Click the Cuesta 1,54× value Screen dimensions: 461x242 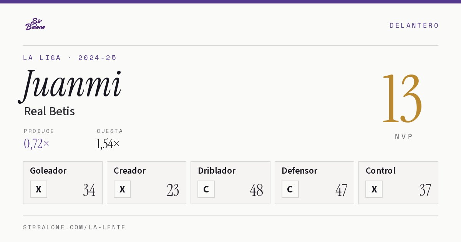(108, 144)
